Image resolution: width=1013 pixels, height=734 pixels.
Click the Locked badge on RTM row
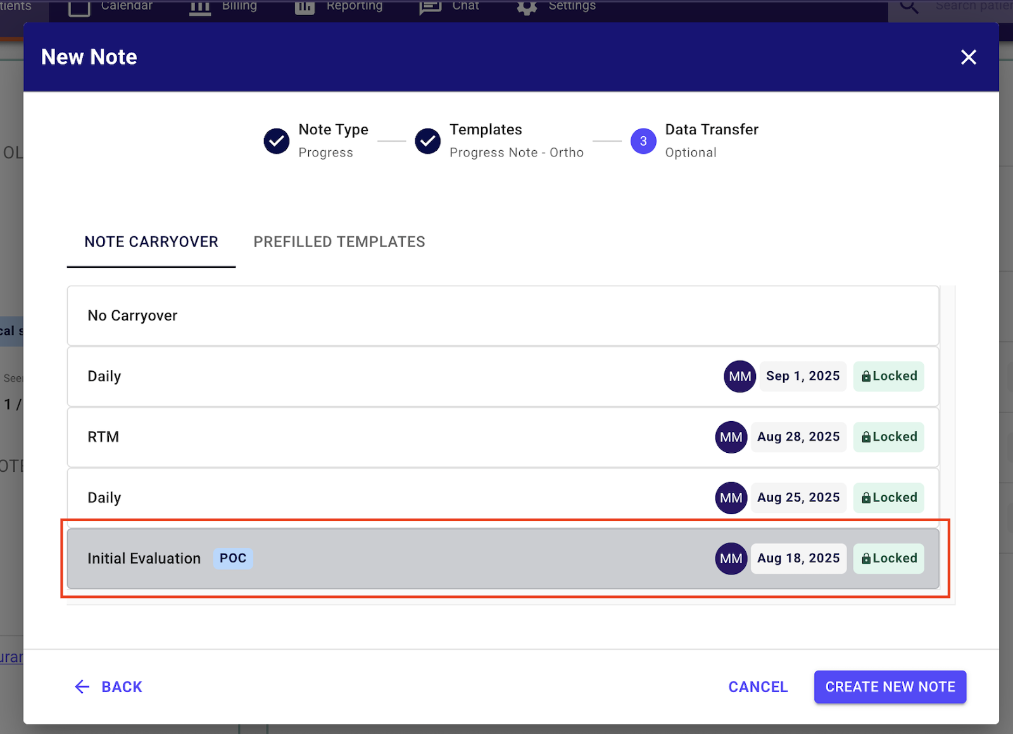(x=888, y=437)
